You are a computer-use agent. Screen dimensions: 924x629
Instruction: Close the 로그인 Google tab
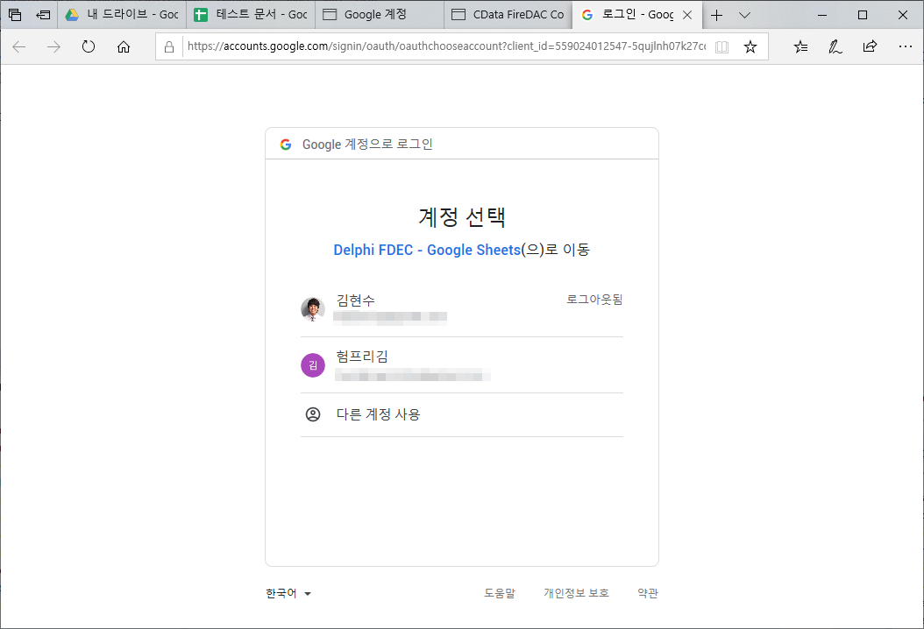tap(687, 15)
